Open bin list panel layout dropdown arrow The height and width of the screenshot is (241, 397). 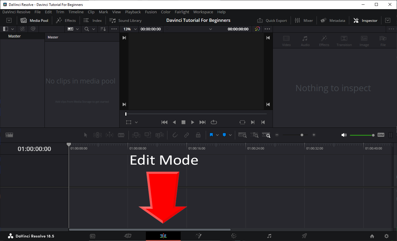pos(12,29)
